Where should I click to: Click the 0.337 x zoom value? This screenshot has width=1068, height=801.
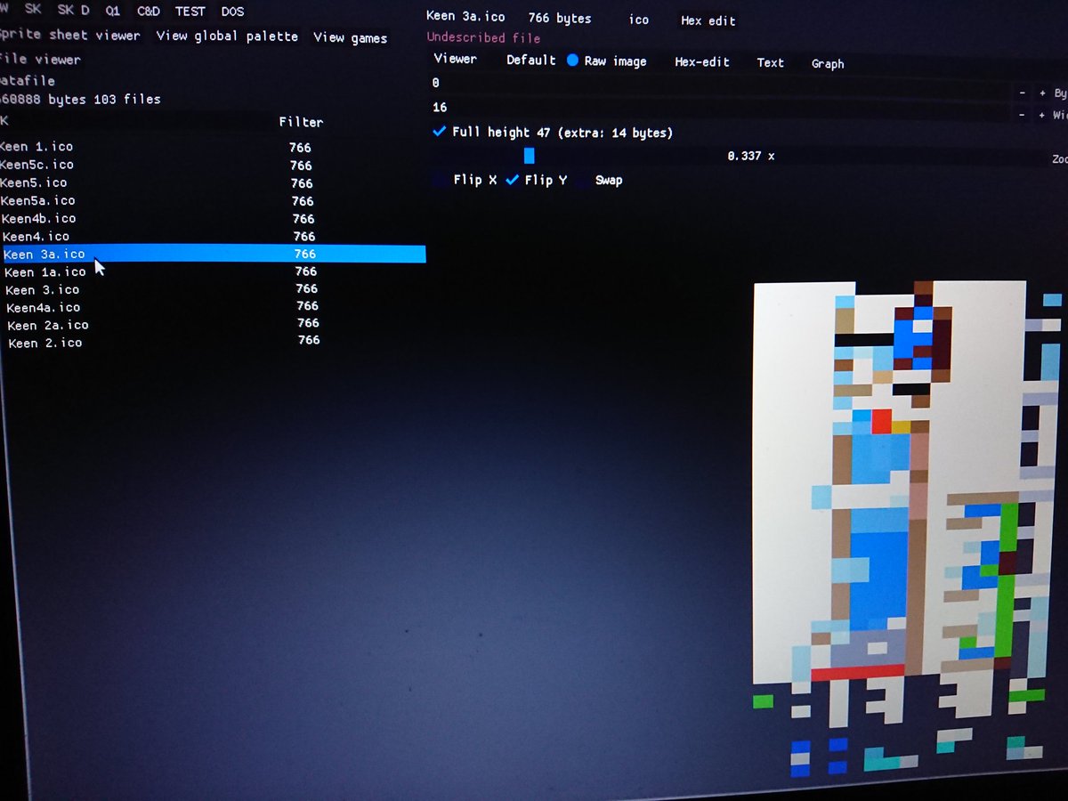pos(750,156)
